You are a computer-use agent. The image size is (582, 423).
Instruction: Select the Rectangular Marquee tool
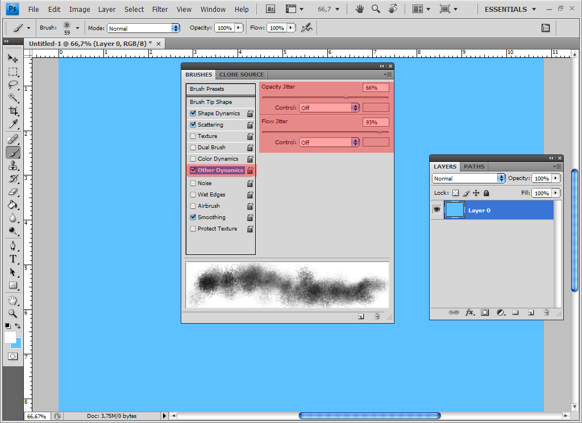pyautogui.click(x=13, y=72)
